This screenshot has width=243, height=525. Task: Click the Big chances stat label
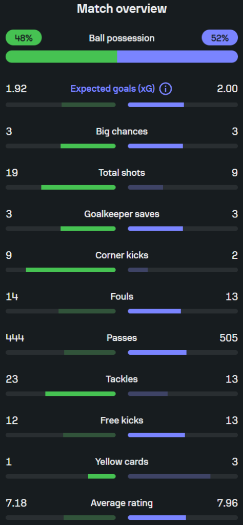click(x=122, y=131)
